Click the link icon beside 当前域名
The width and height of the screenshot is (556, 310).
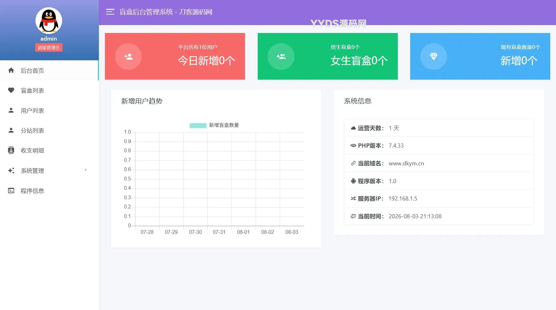(x=353, y=163)
